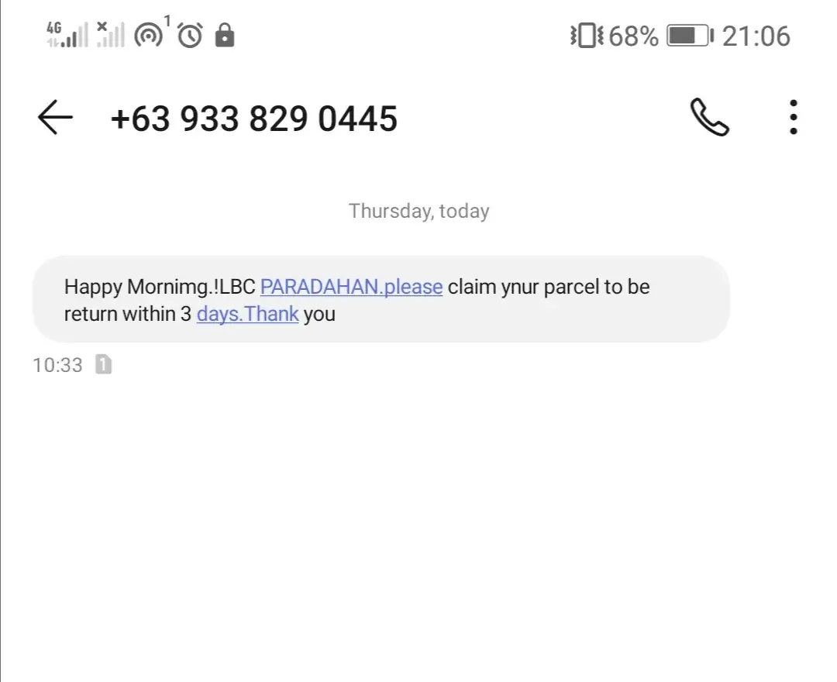Image resolution: width=837 pixels, height=682 pixels.
Task: Tap the 21:06 status bar clock
Action: coord(756,36)
